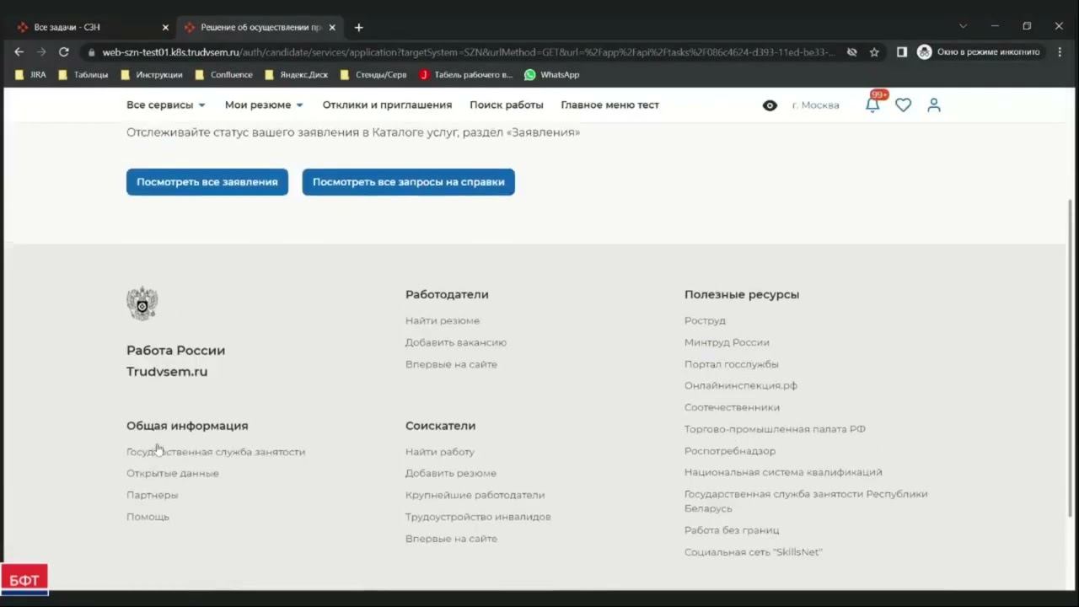Open 'Портал госслужбы' link
Image resolution: width=1079 pixels, height=607 pixels.
[x=732, y=364]
